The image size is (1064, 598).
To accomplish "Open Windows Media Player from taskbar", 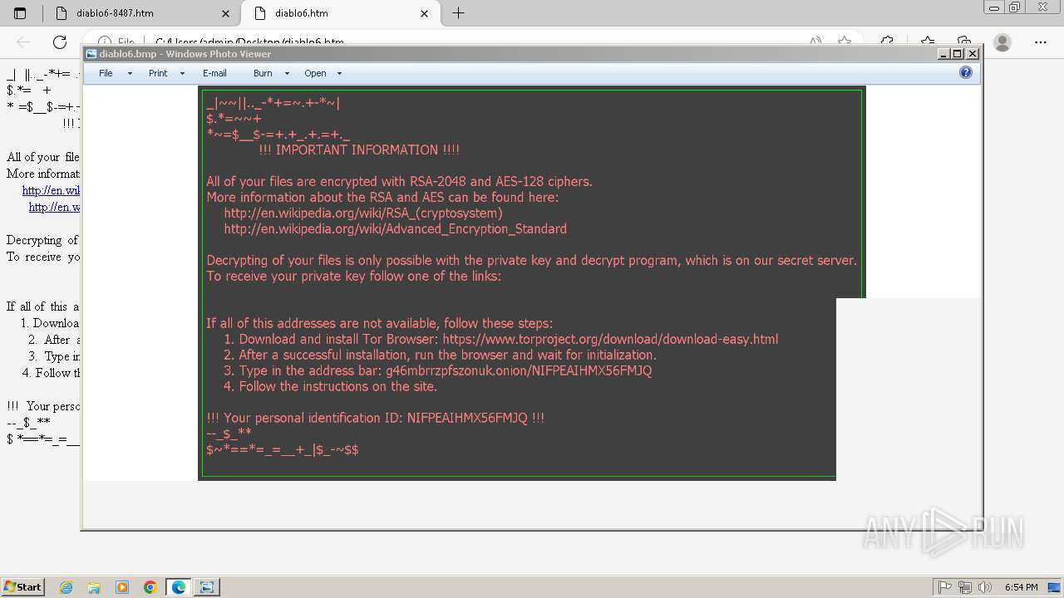I will [122, 587].
